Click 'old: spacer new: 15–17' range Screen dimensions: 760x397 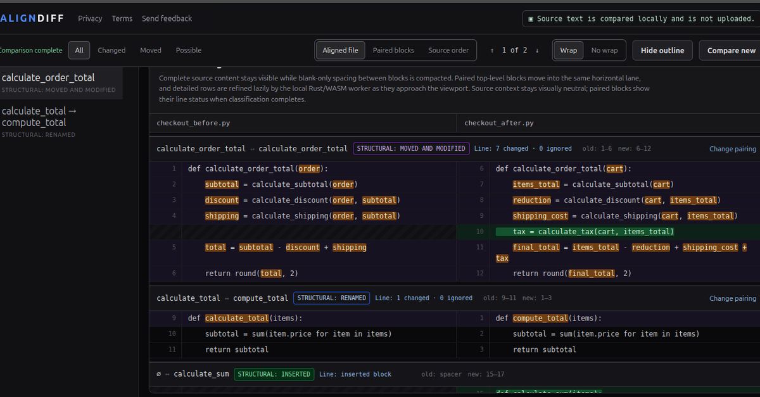(463, 374)
